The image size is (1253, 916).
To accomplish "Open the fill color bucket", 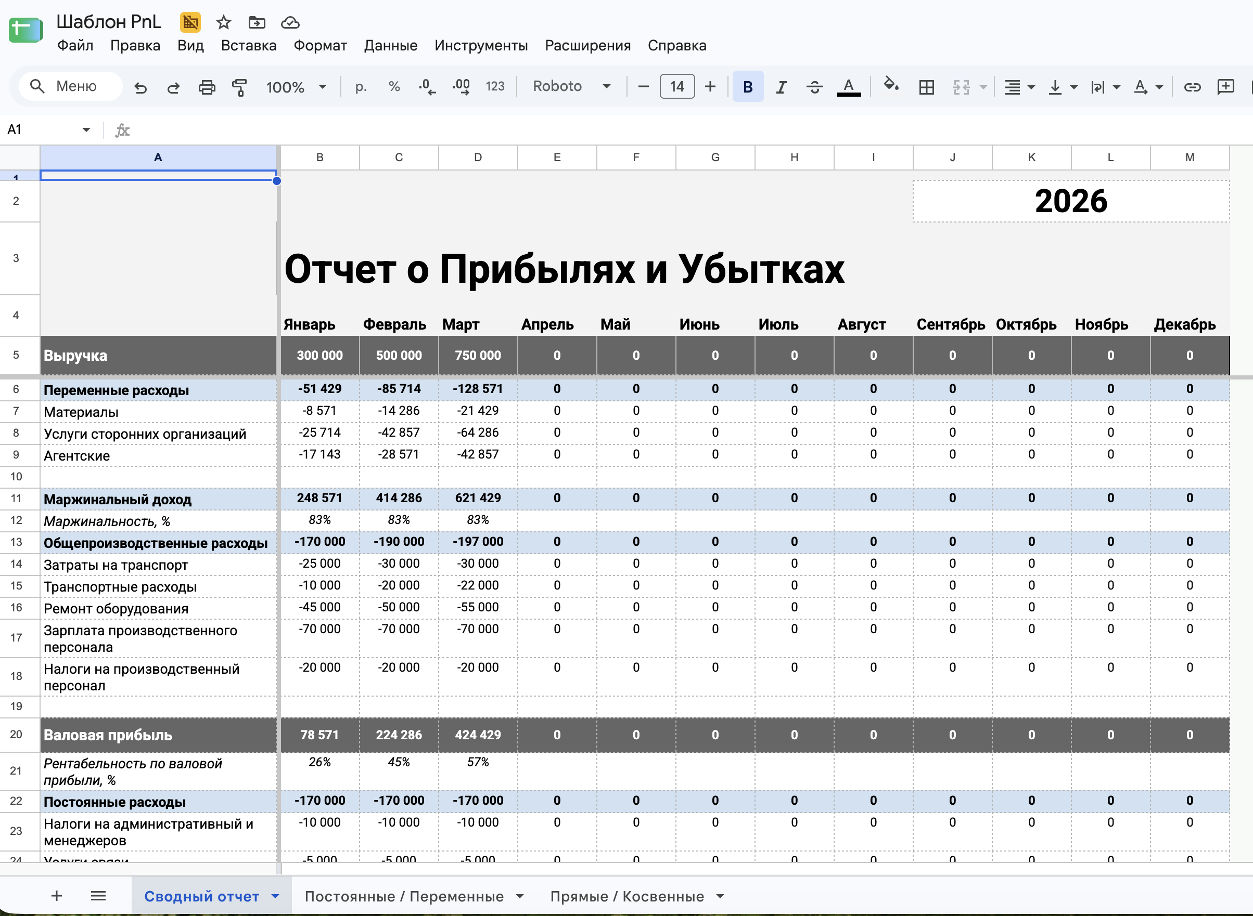I will click(x=891, y=85).
